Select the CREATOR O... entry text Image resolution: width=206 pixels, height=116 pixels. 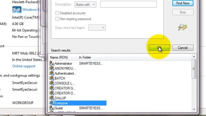[65, 93]
